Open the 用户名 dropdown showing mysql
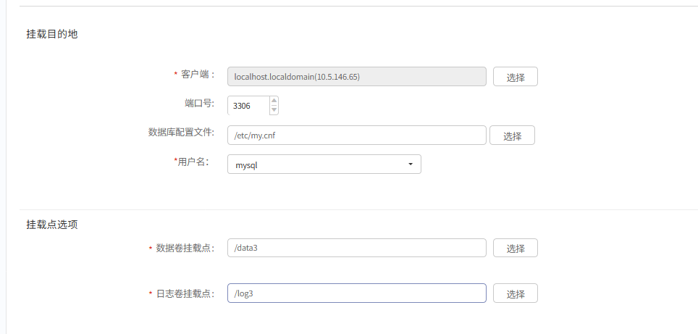 [x=324, y=164]
